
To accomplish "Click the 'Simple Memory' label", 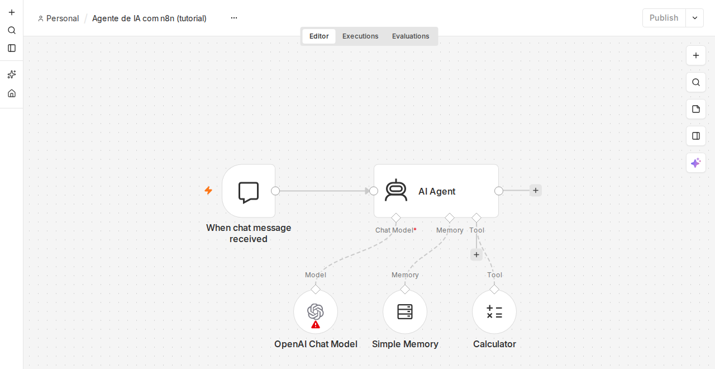I will click(405, 344).
